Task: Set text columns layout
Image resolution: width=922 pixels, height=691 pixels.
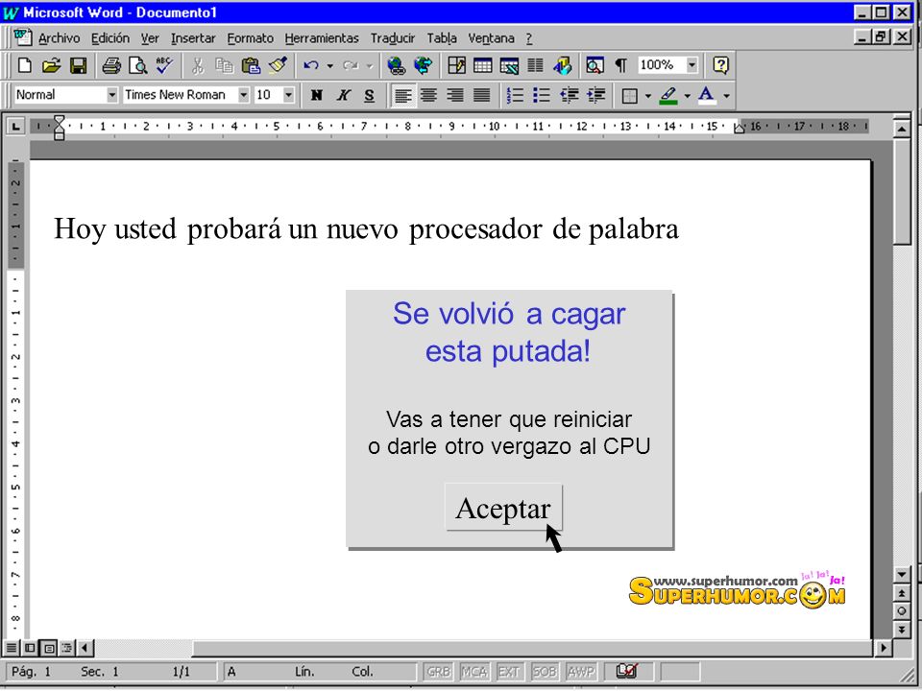Action: (x=535, y=65)
